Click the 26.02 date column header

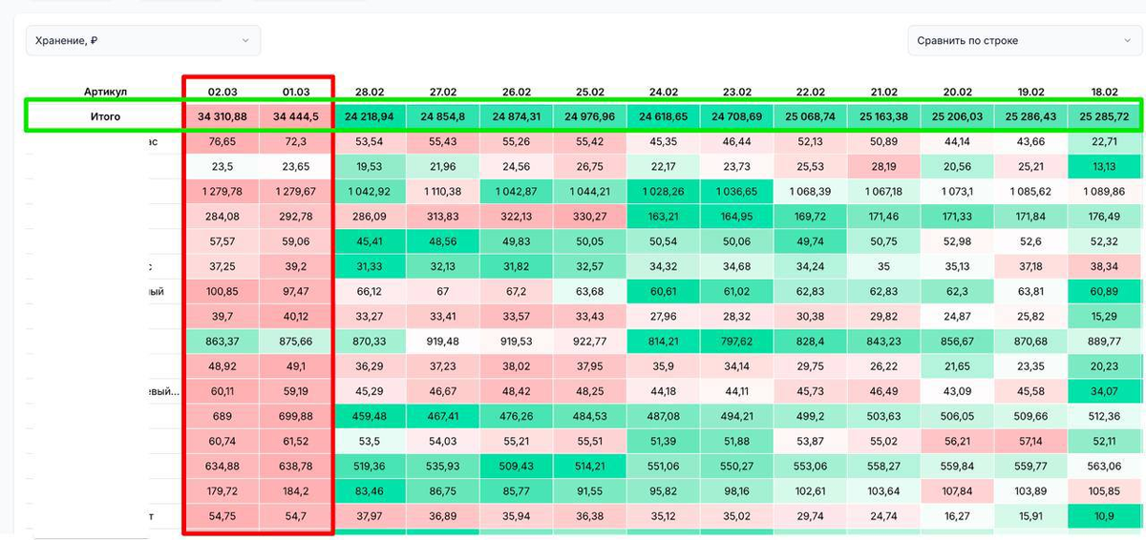(517, 92)
